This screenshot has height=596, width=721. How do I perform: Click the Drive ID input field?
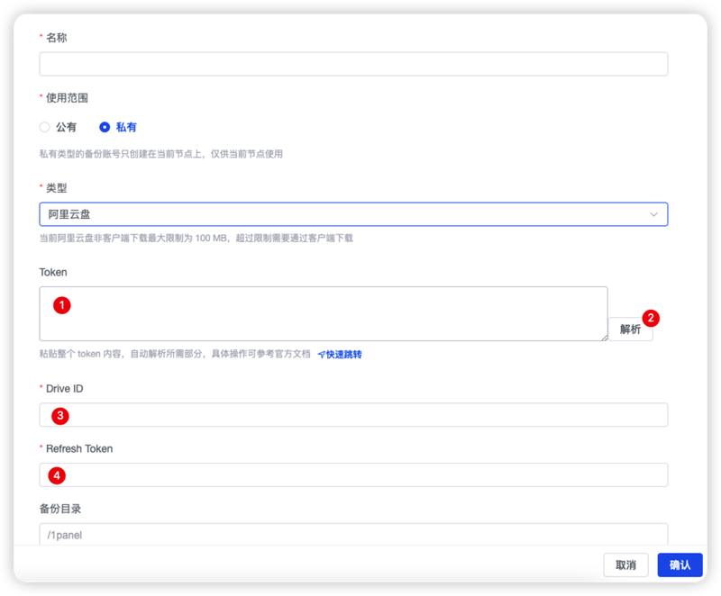pos(353,415)
